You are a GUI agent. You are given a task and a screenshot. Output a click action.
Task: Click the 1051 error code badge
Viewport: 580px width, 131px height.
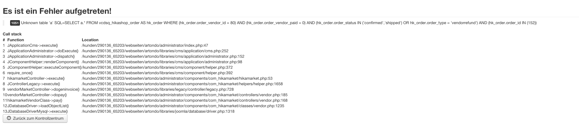point(15,23)
